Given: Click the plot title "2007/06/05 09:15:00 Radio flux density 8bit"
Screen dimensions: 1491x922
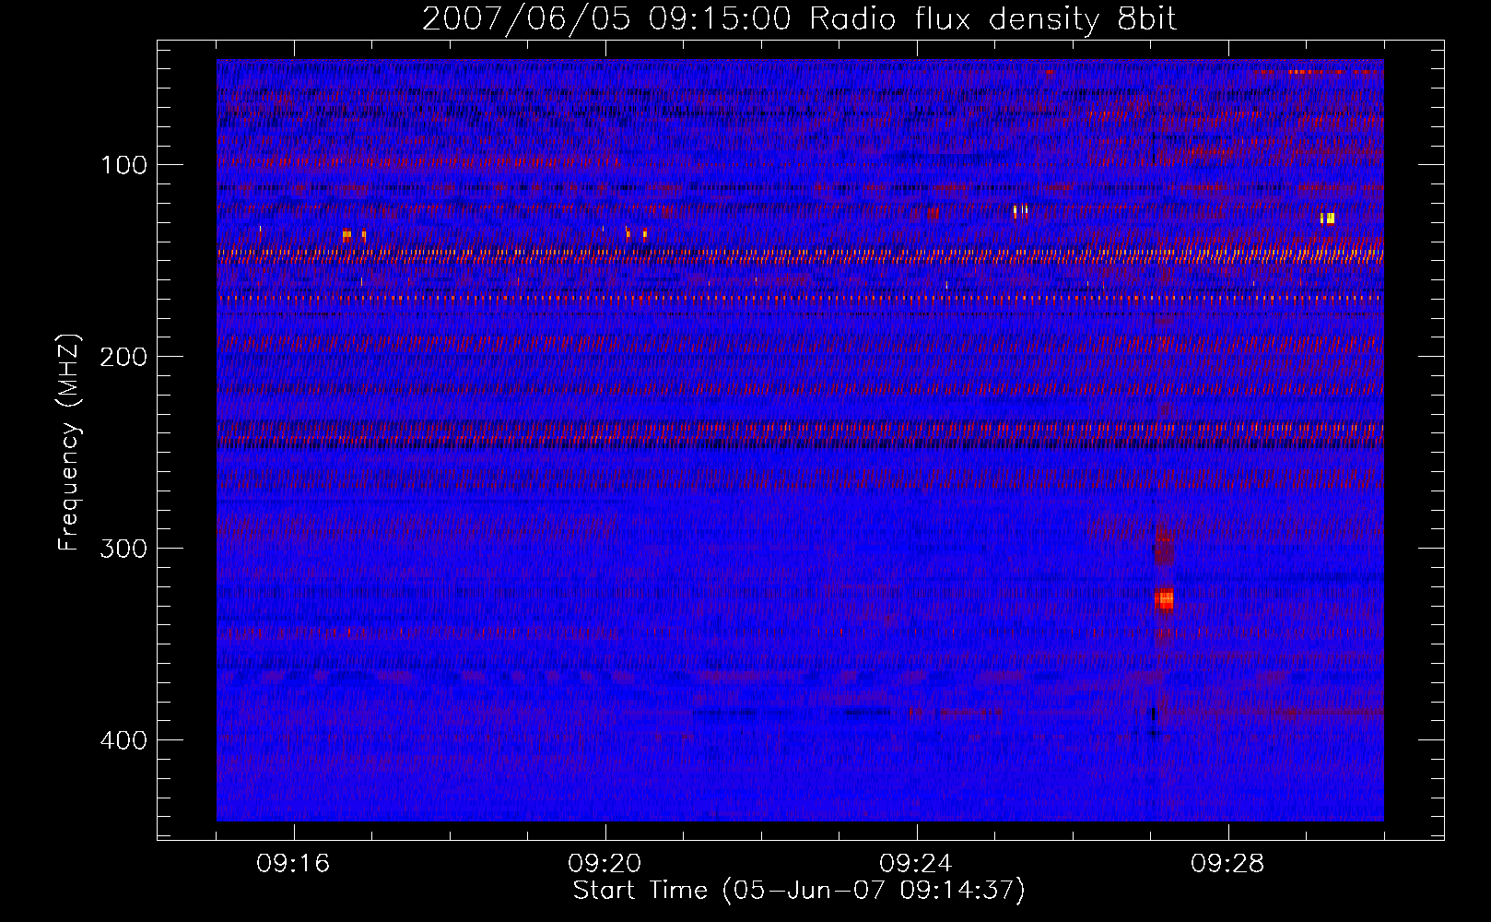Looking at the screenshot, I should (x=799, y=18).
